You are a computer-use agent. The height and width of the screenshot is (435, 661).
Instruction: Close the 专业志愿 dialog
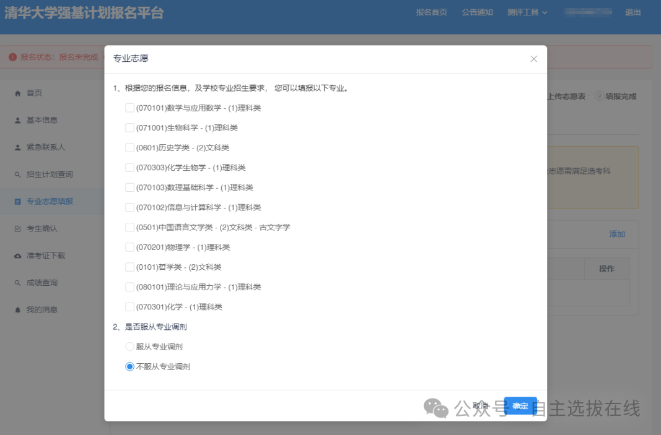[533, 59]
